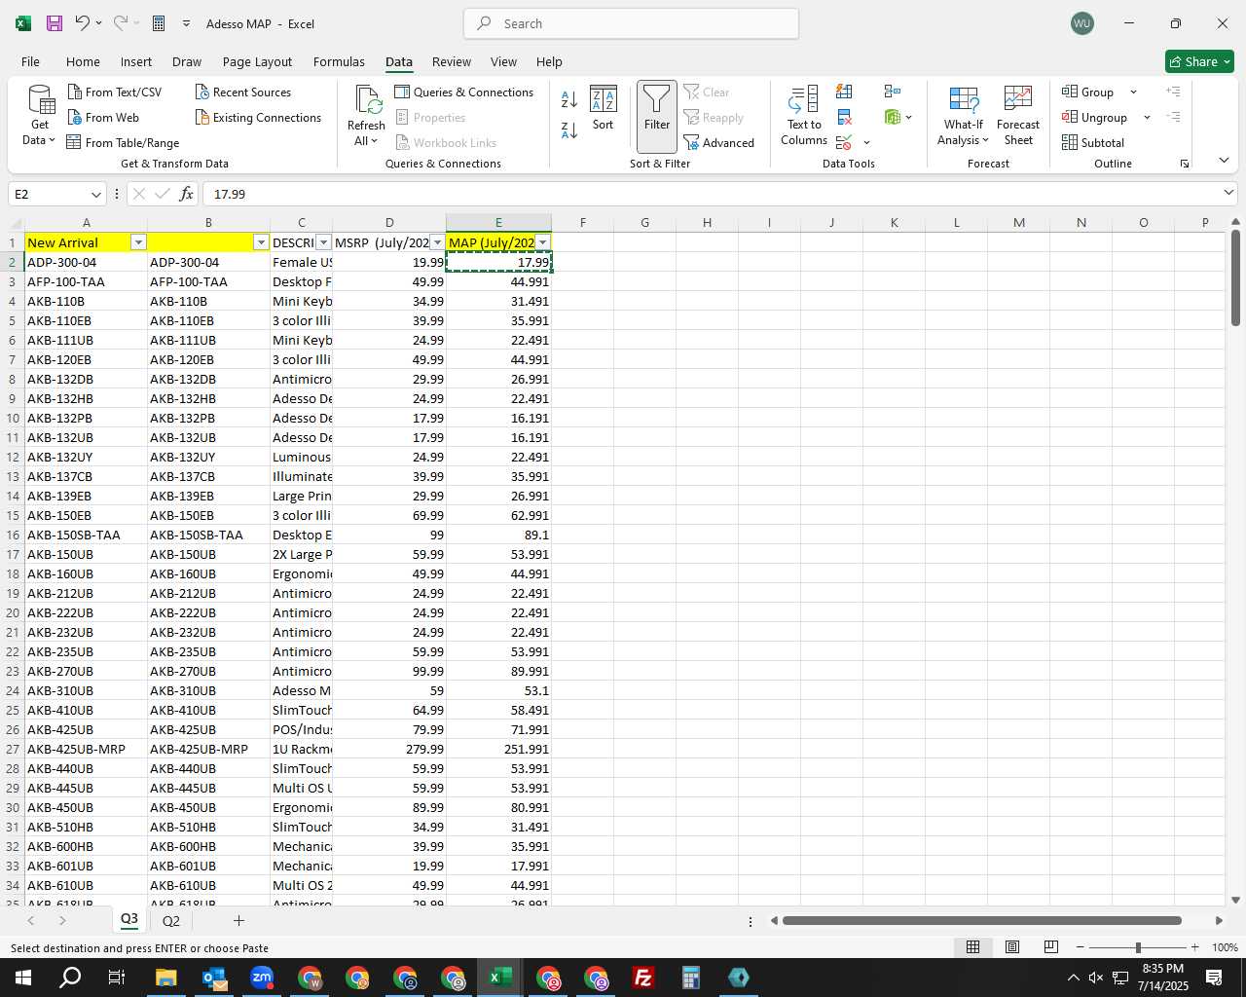This screenshot has width=1246, height=997.
Task: Open filter dropdown in column B header
Action: coord(261,242)
